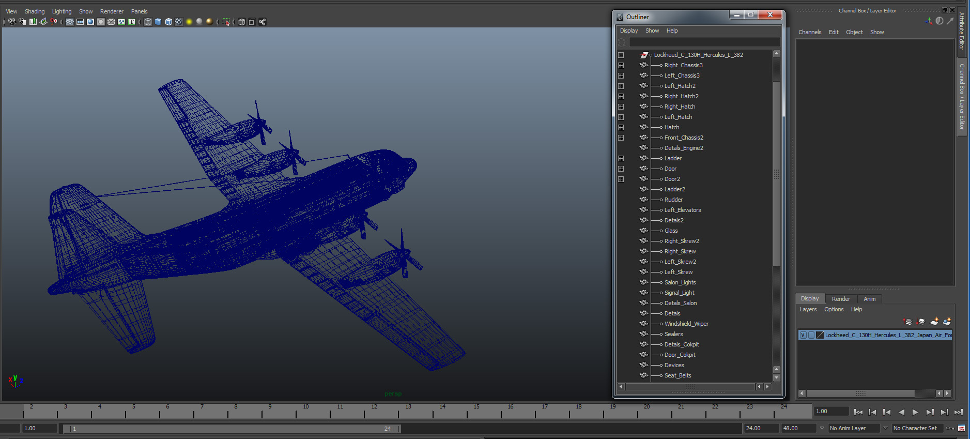The height and width of the screenshot is (439, 970).
Task: Expand the Left_Hatch2 node
Action: 621,86
